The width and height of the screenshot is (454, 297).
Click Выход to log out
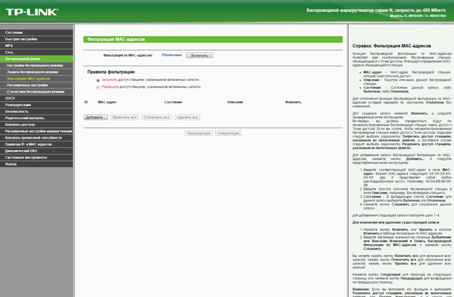[11, 164]
